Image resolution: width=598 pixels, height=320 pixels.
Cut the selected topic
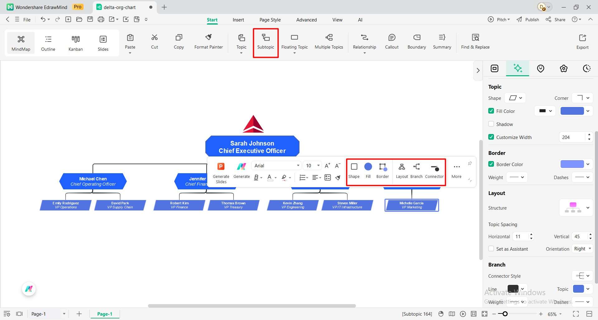pyautogui.click(x=155, y=42)
